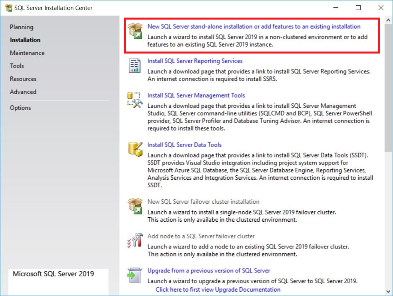Click the Management Tools wrench icon
This screenshot has height=296, width=393.
pos(135,100)
